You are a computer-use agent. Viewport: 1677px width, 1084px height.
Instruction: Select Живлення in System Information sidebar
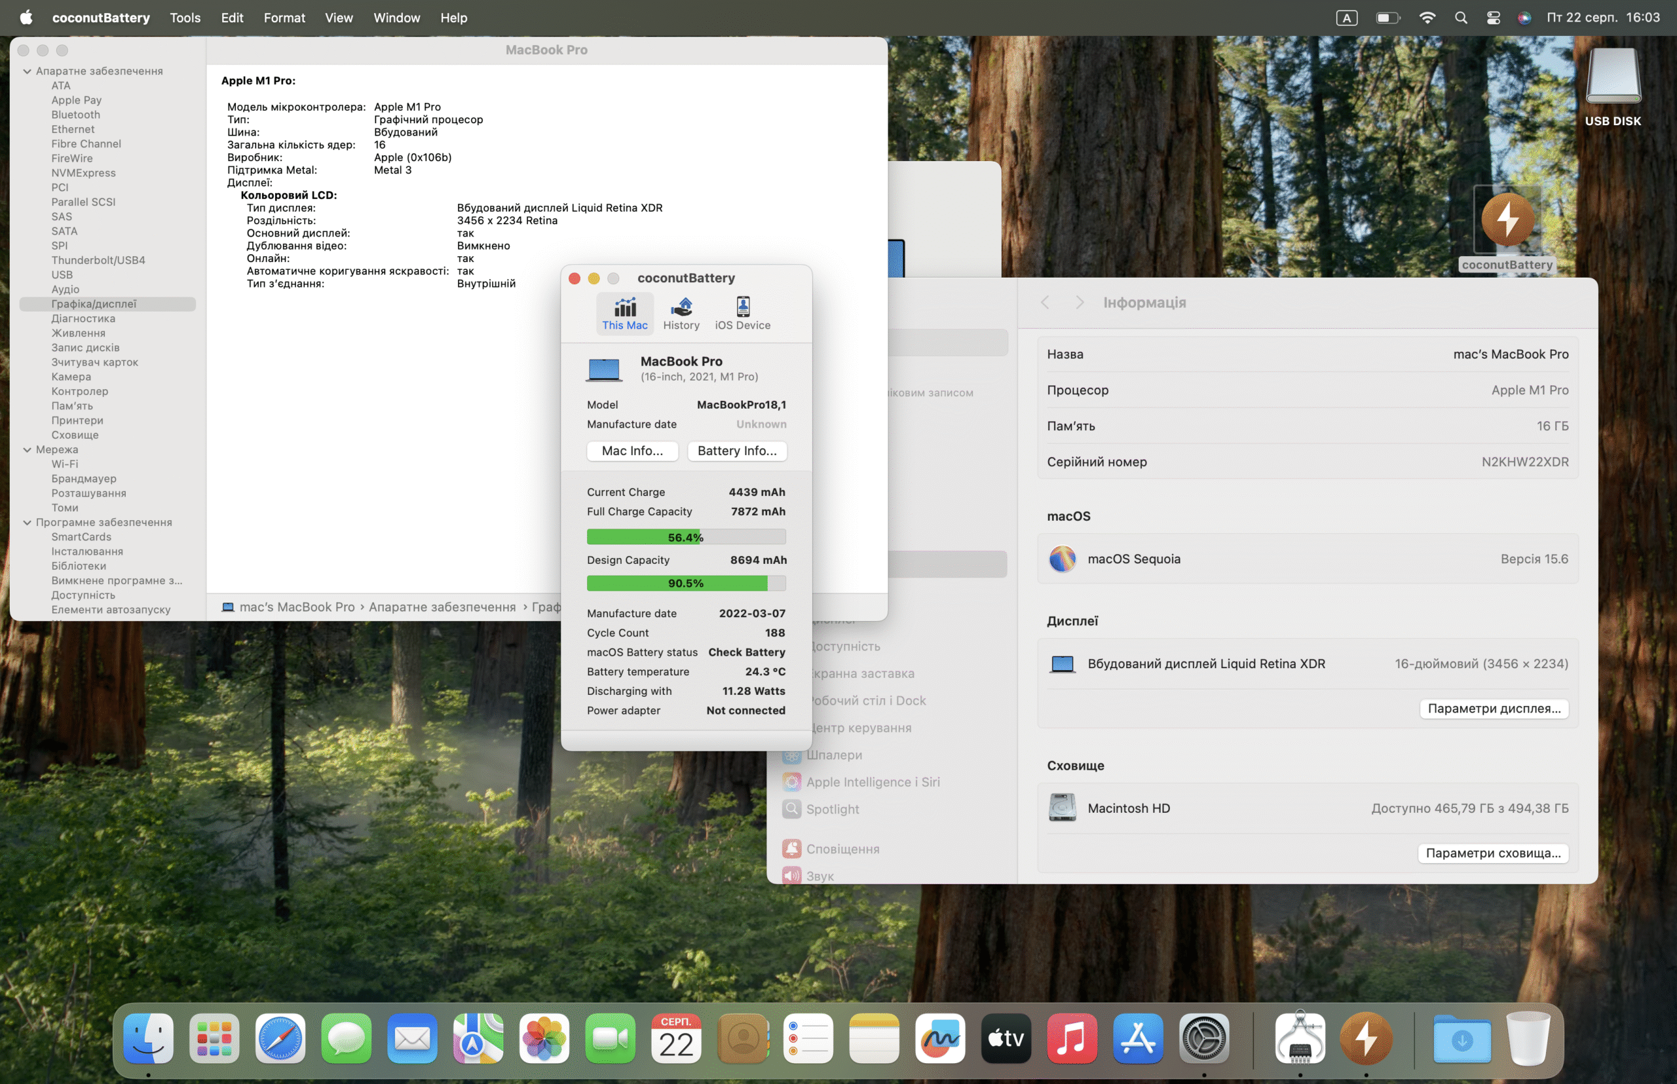(78, 333)
